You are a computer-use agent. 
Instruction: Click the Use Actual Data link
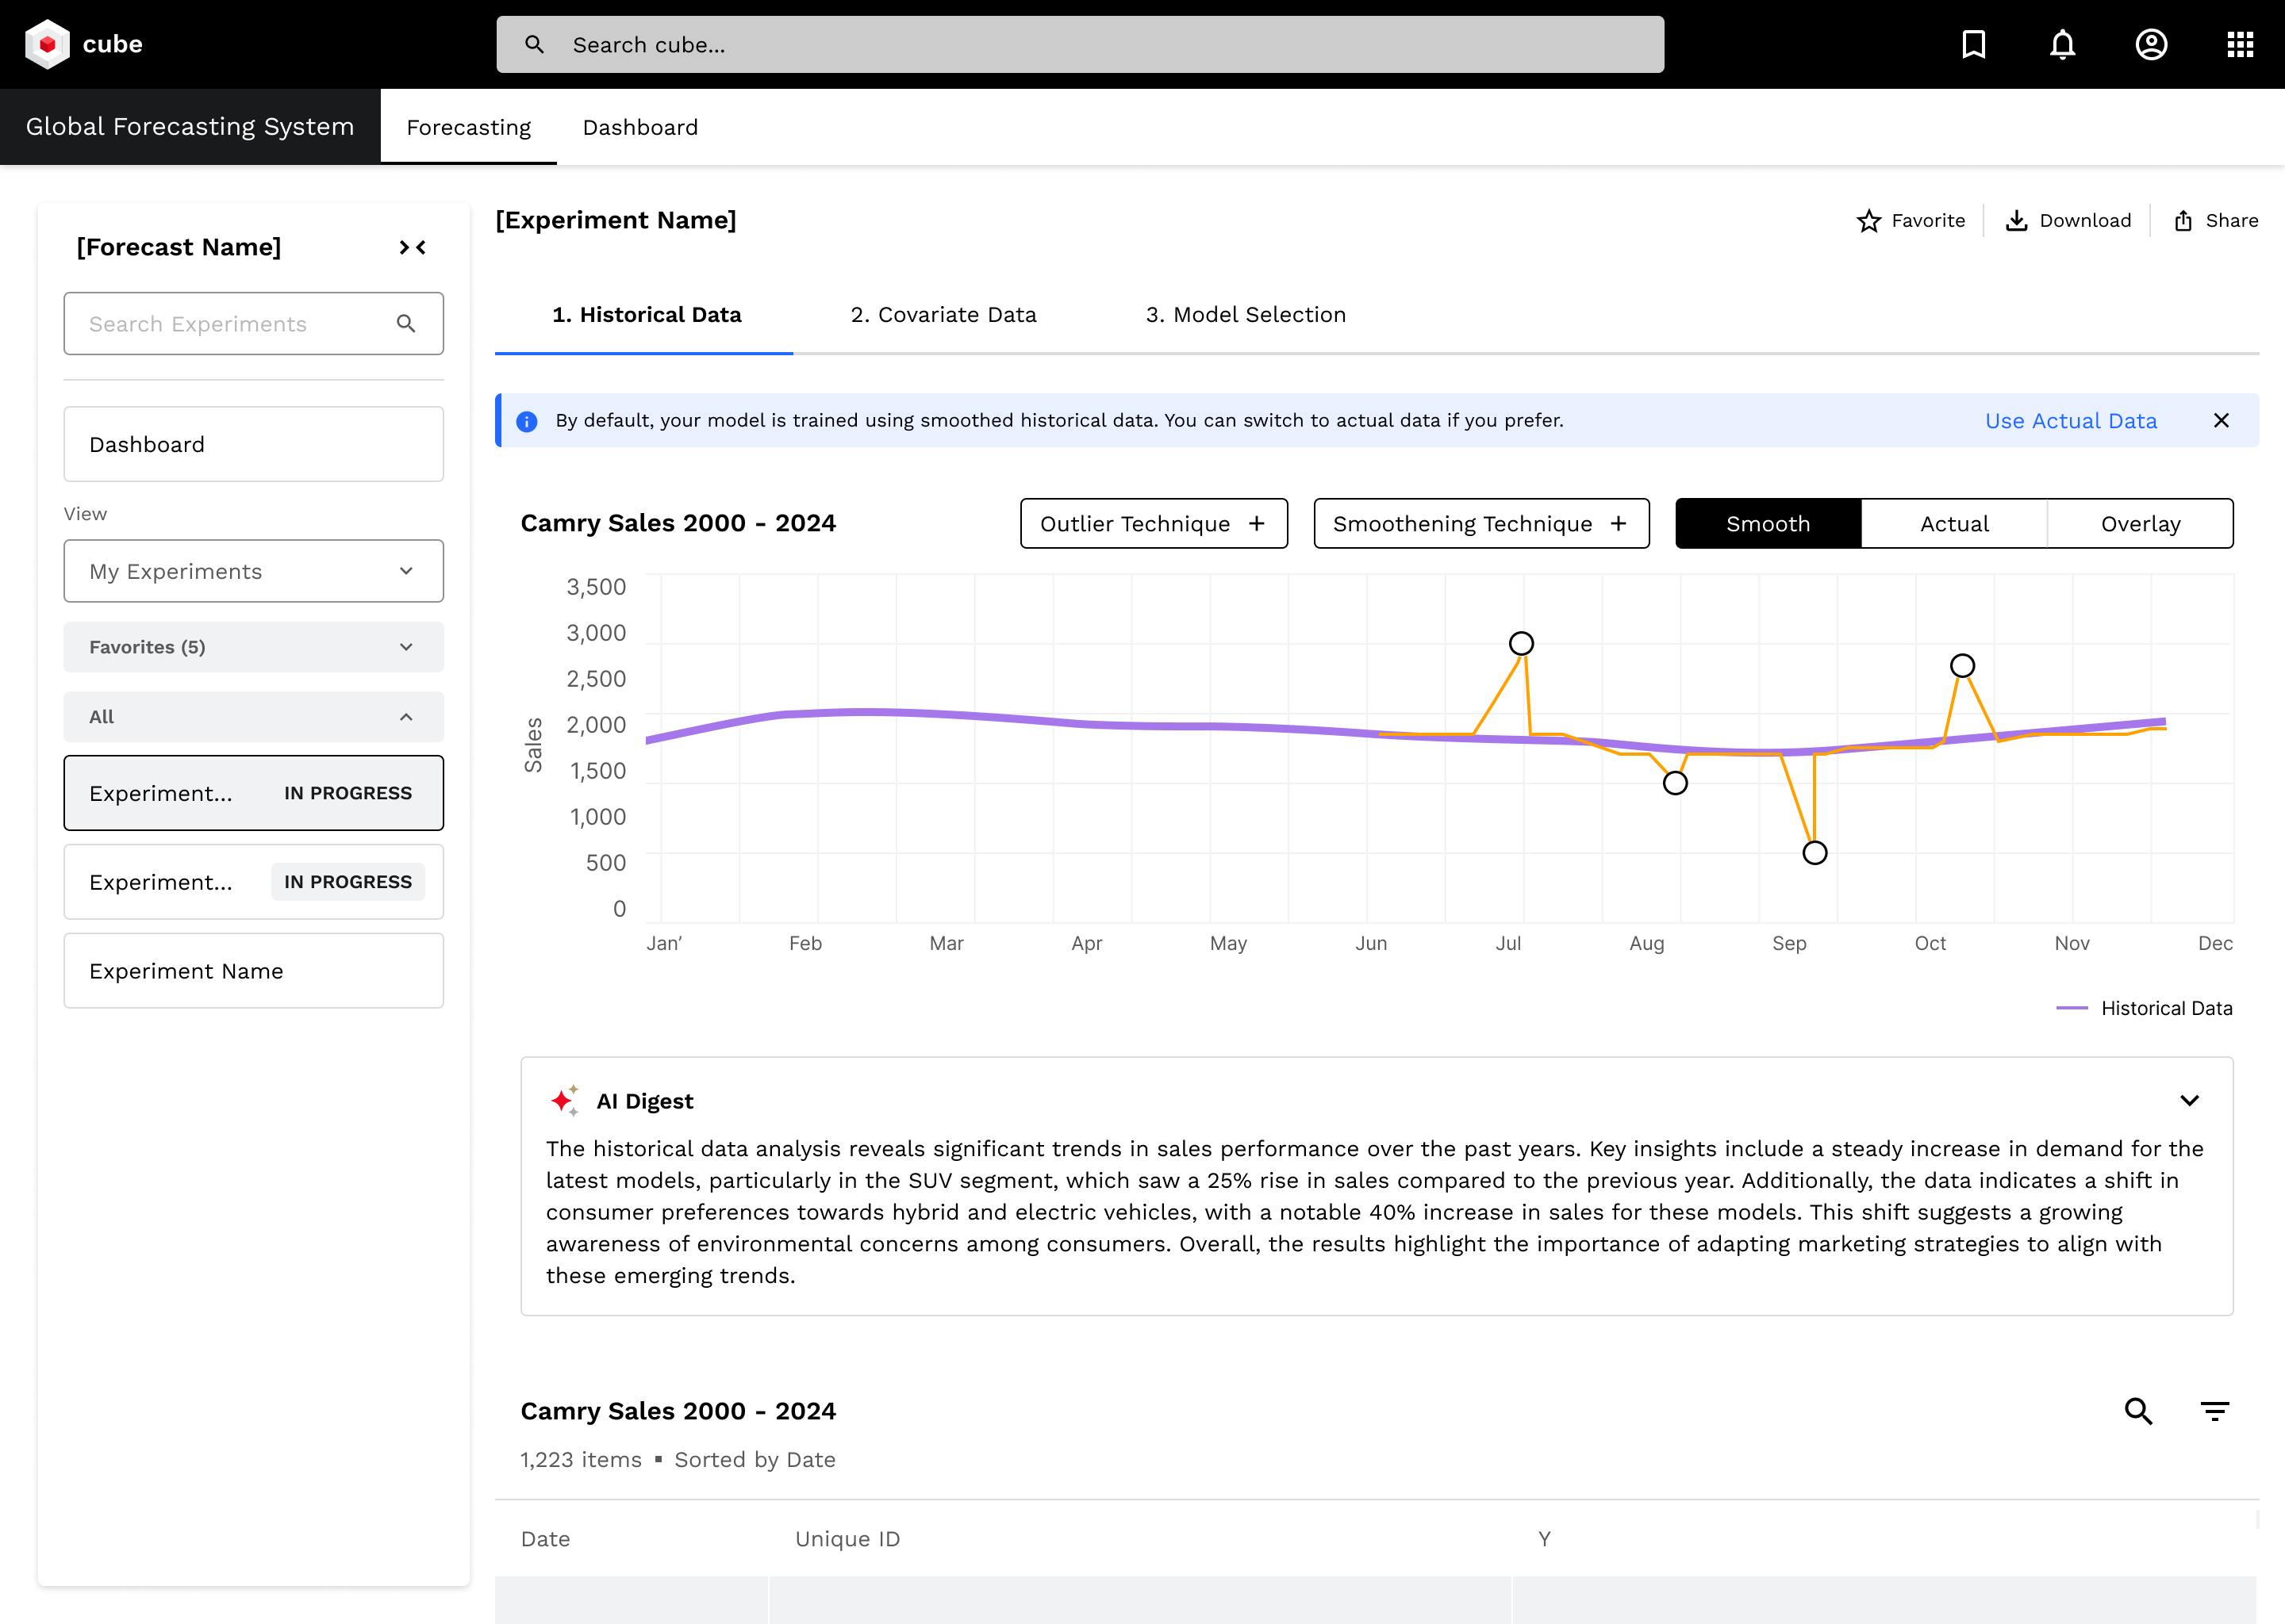(2070, 421)
